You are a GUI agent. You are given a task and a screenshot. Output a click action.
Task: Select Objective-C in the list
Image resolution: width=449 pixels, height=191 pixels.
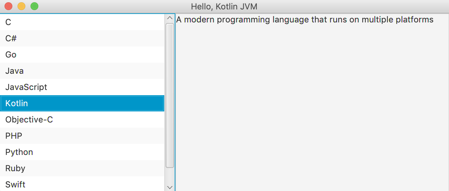[x=82, y=120]
